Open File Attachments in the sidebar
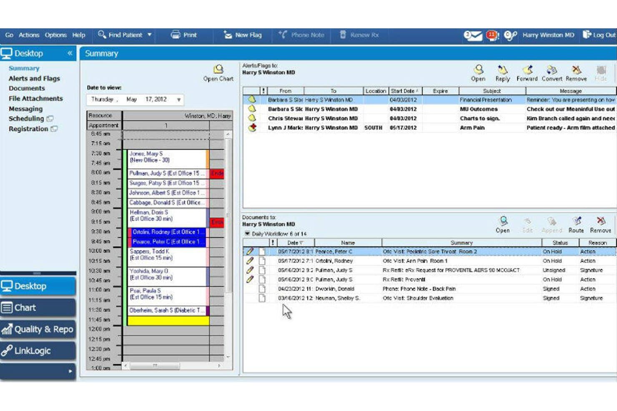This screenshot has height=411, width=617. pos(36,98)
